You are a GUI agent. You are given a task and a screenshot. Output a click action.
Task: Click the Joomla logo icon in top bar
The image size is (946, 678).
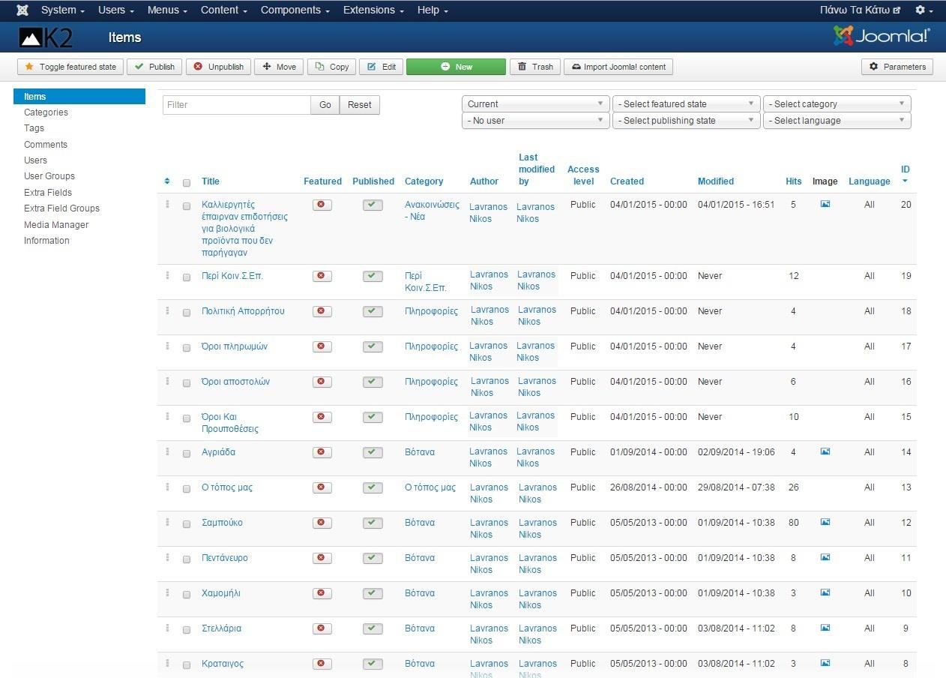point(22,10)
